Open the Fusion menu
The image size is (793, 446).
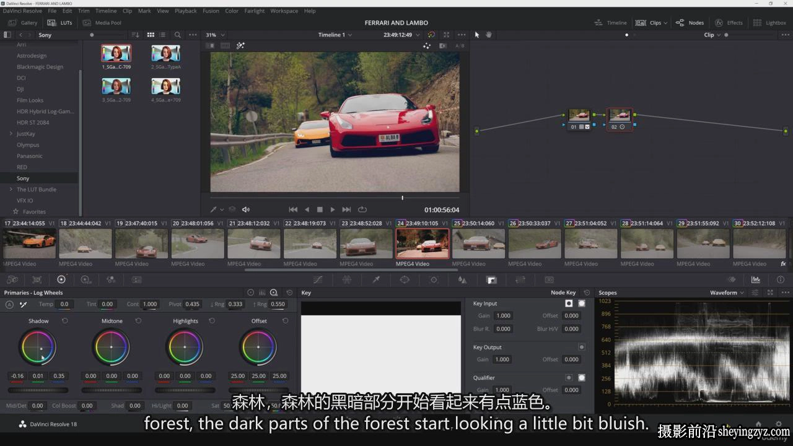tap(211, 11)
